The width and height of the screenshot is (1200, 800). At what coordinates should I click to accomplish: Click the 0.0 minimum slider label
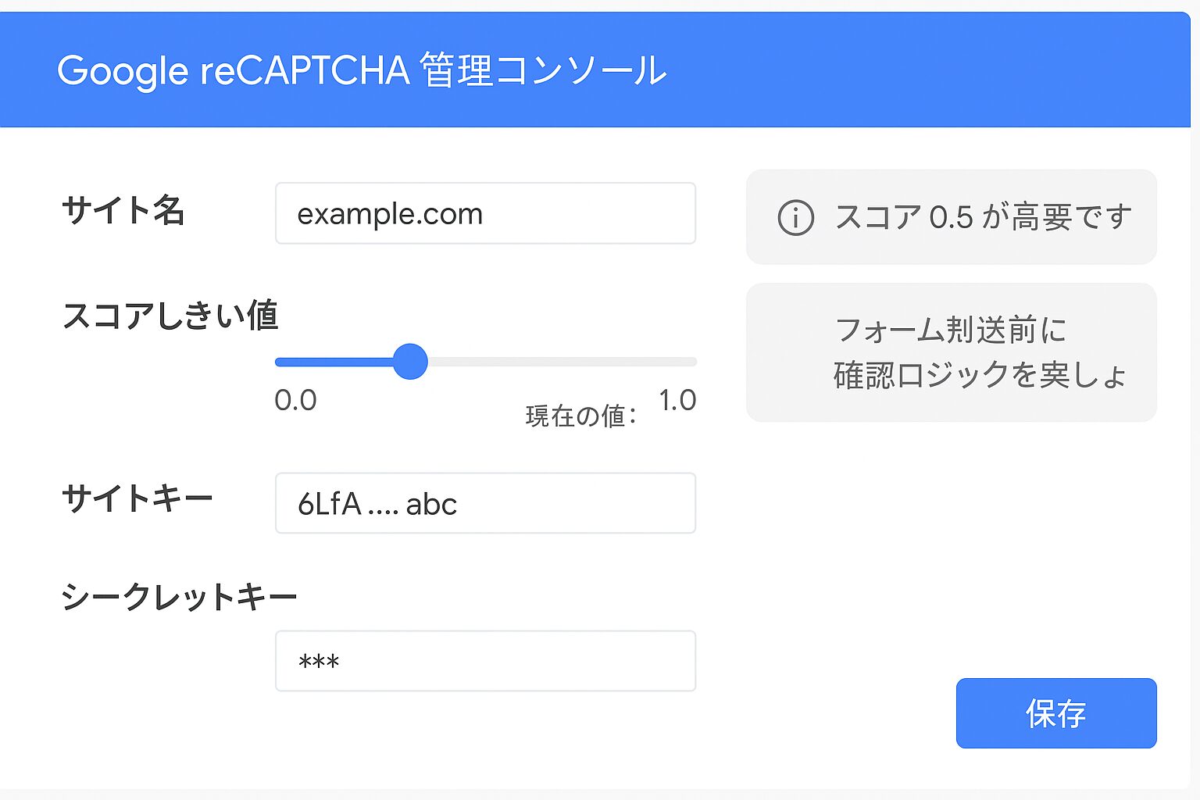click(295, 400)
